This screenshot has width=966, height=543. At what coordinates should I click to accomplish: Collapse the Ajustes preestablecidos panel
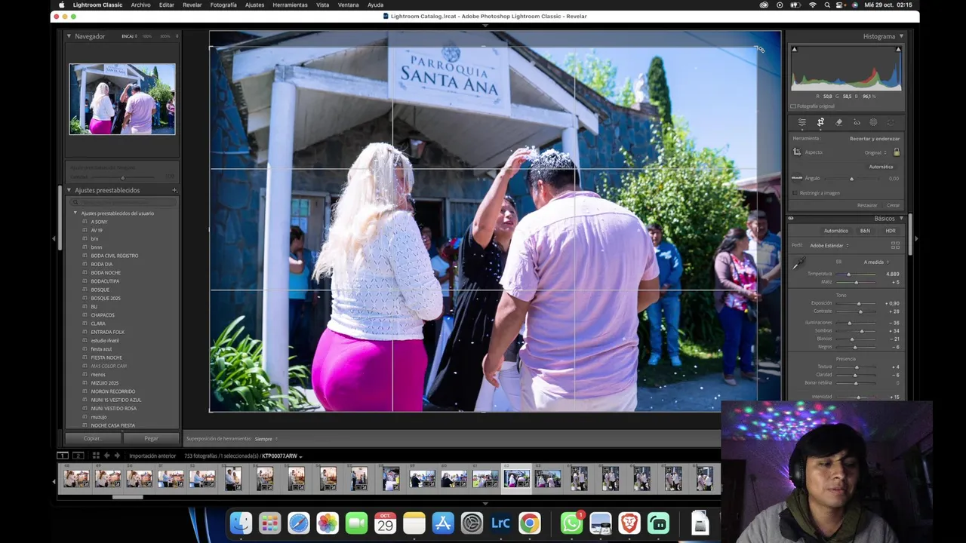click(x=69, y=190)
